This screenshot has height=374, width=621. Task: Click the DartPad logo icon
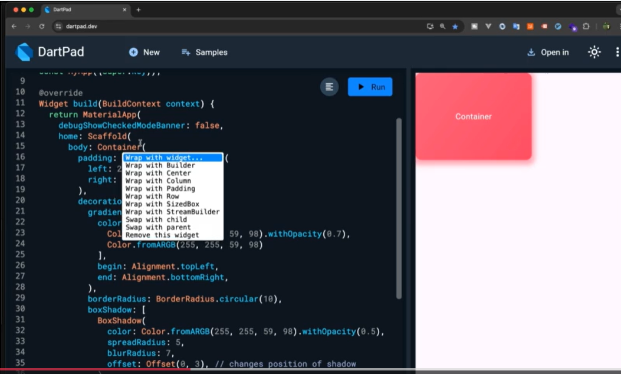coord(24,52)
